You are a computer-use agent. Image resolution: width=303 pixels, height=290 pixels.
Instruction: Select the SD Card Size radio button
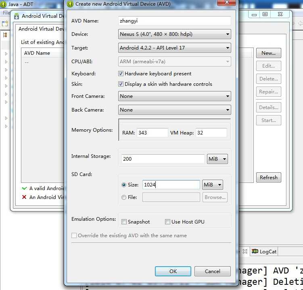point(124,185)
